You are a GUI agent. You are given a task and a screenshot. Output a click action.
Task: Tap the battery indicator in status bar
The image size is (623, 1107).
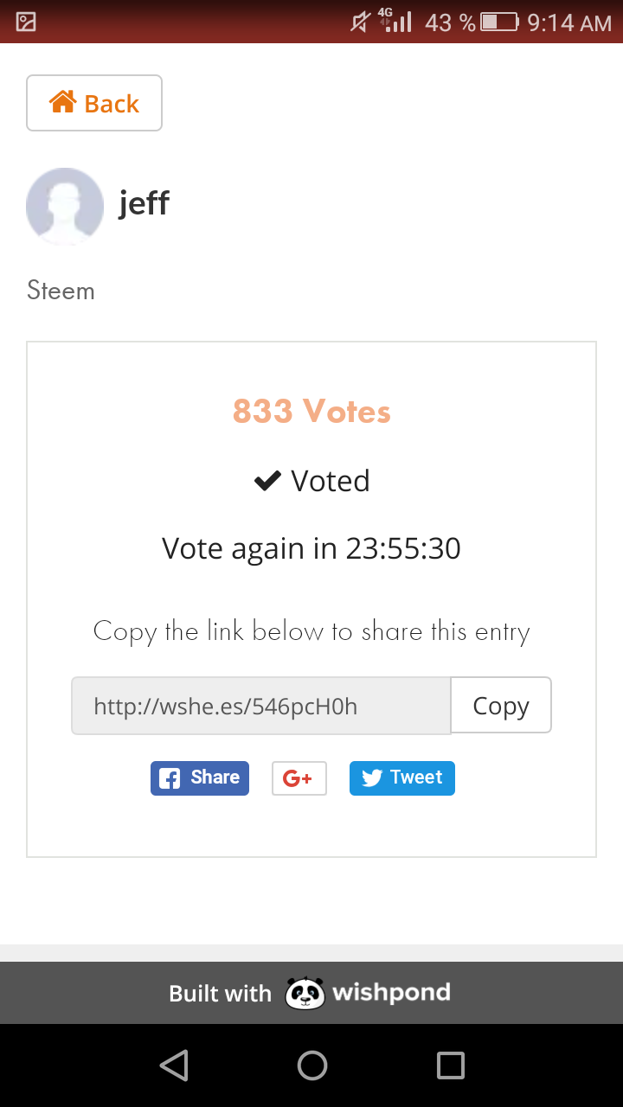point(499,22)
